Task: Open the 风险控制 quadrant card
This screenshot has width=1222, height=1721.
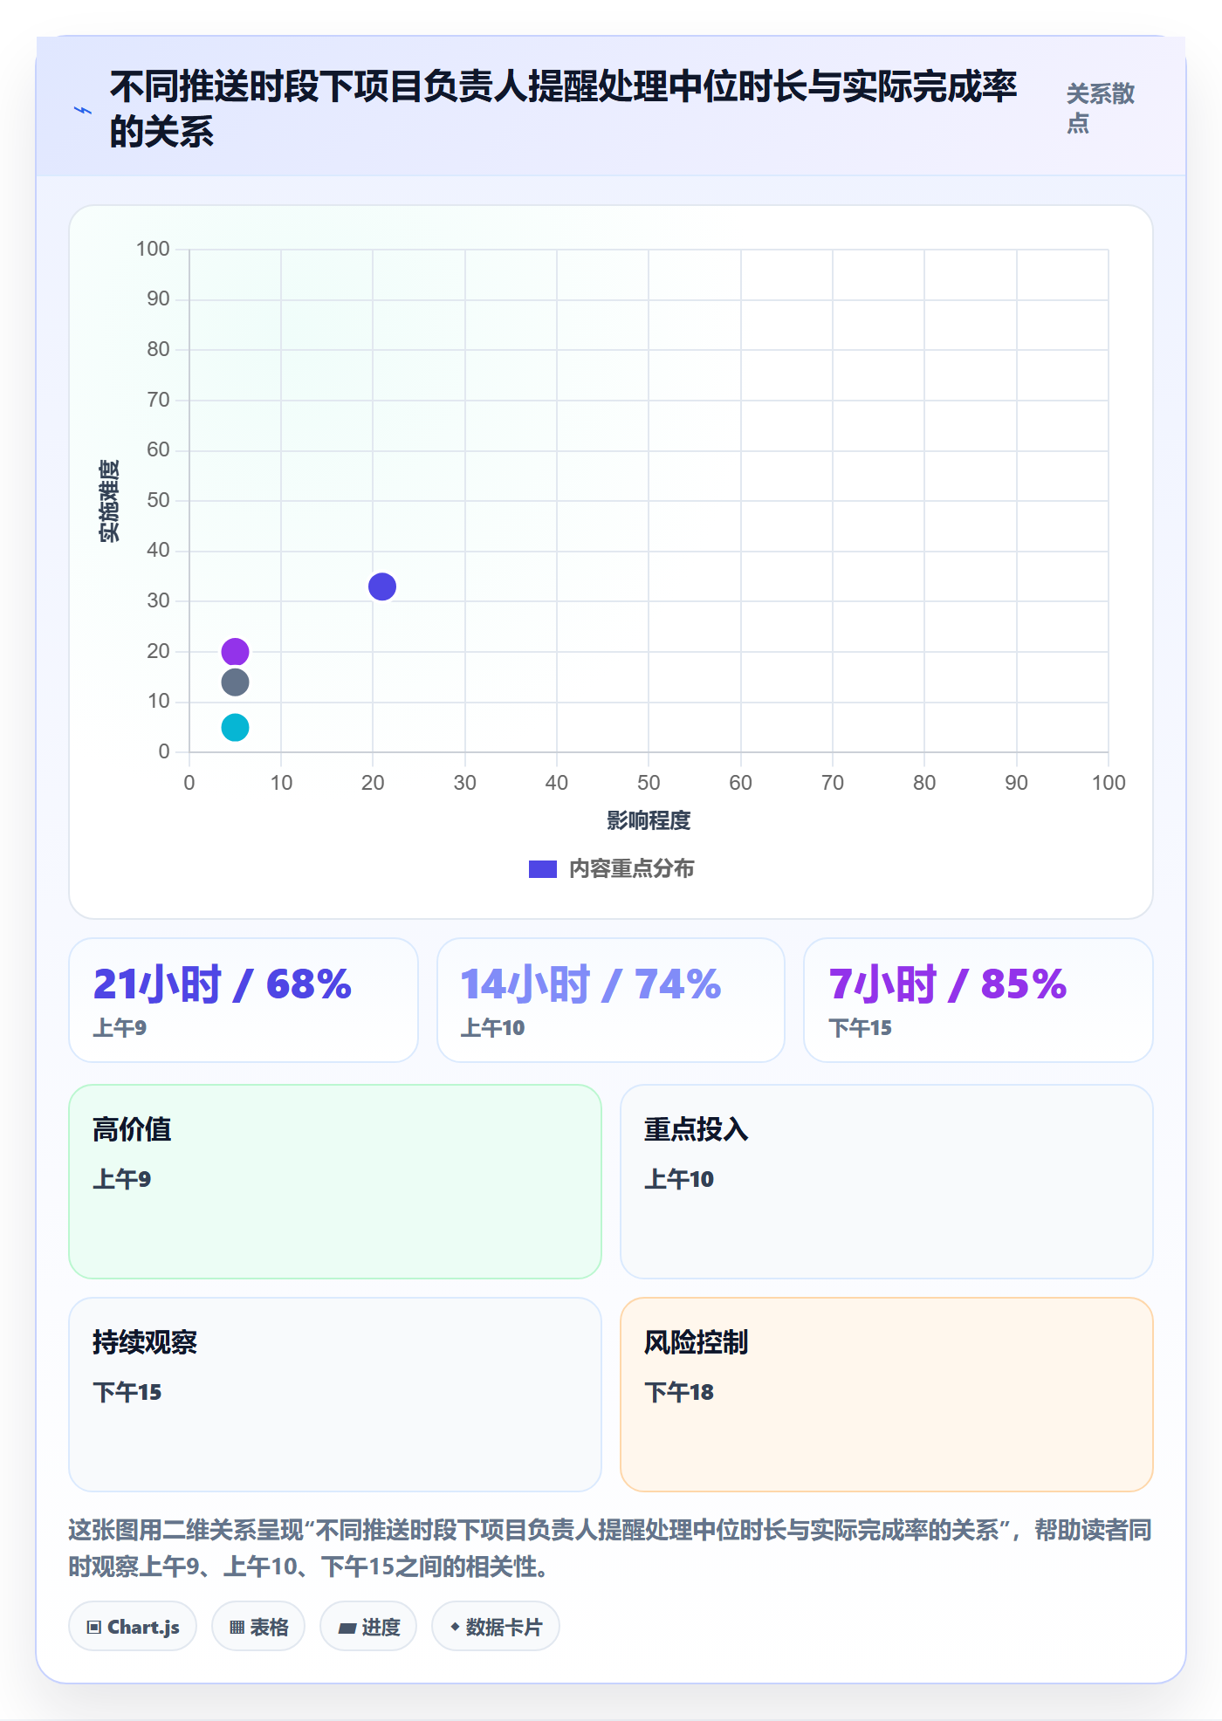Action: [x=887, y=1395]
